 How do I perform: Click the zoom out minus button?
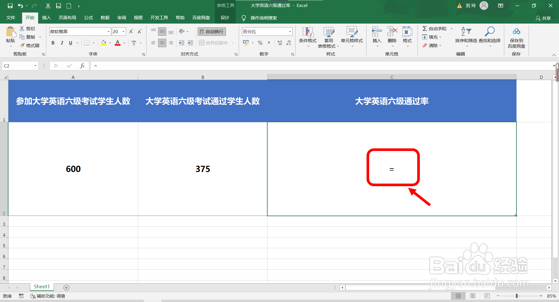click(498, 296)
